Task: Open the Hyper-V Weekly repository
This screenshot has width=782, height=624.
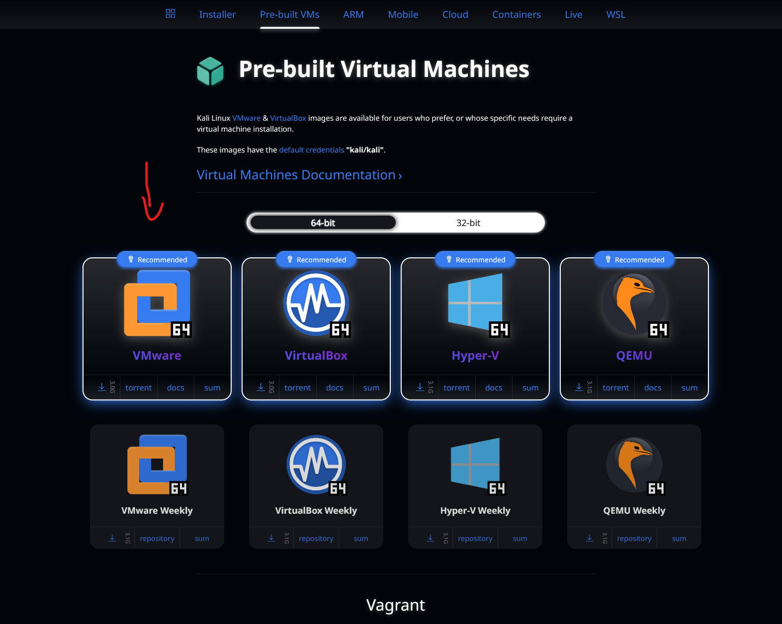Action: pyautogui.click(x=475, y=539)
